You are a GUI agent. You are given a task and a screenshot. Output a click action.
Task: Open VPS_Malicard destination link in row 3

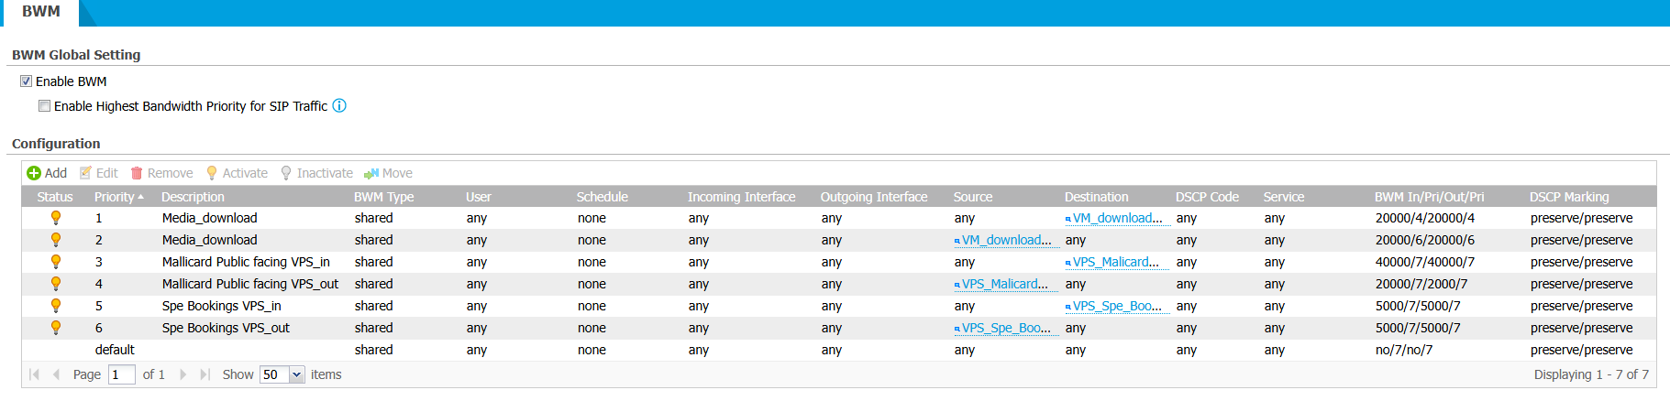(1117, 262)
